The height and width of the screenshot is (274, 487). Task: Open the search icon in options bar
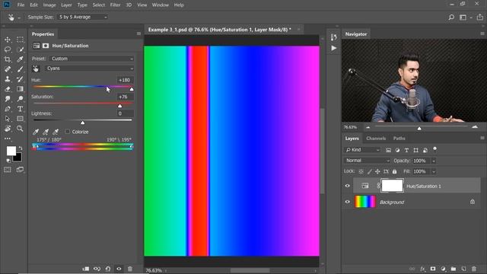451,18
